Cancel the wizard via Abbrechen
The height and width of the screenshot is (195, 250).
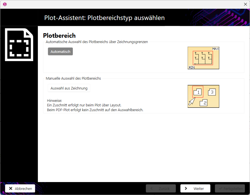20,189
